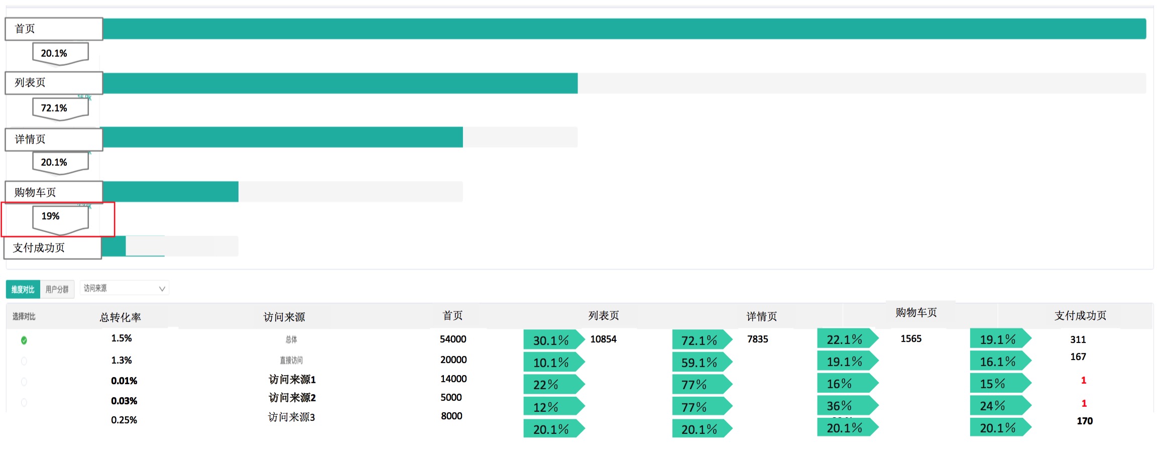Click the 20.1% conversion box below 详情页
This screenshot has width=1157, height=450.
tap(60, 163)
